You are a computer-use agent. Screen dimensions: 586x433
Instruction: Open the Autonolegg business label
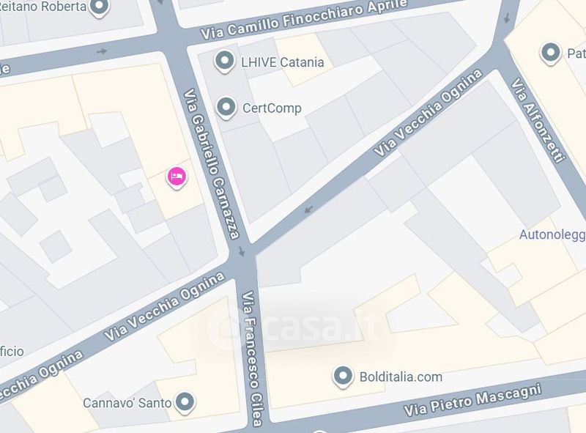[552, 234]
